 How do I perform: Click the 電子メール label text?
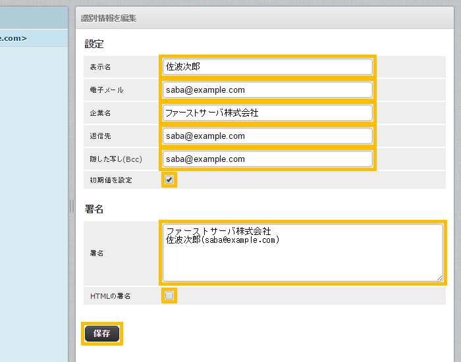107,90
